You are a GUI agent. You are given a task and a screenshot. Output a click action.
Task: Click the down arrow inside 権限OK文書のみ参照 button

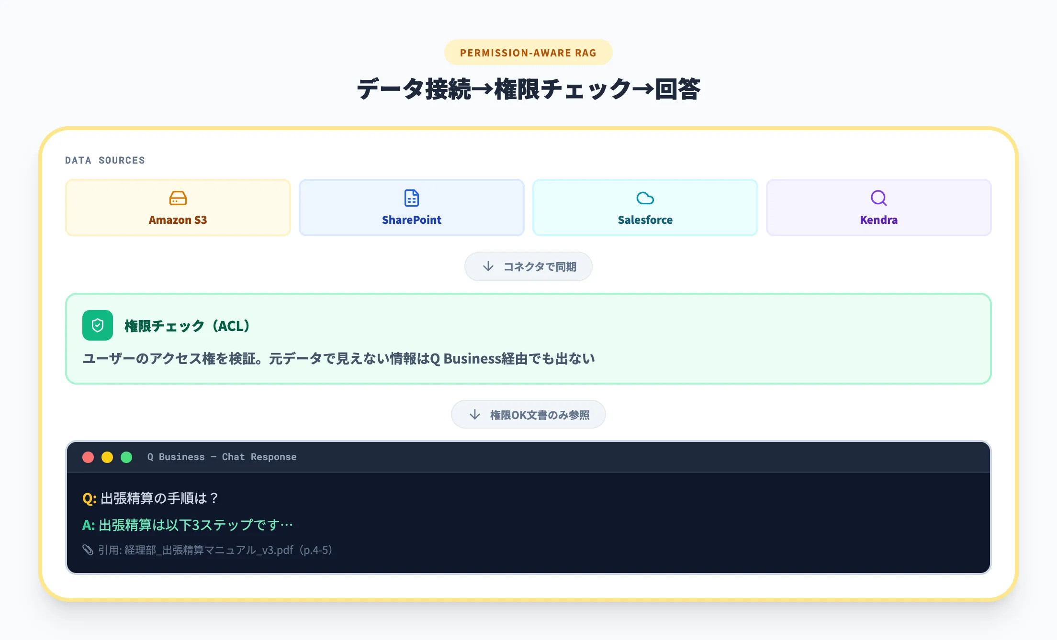pos(474,414)
